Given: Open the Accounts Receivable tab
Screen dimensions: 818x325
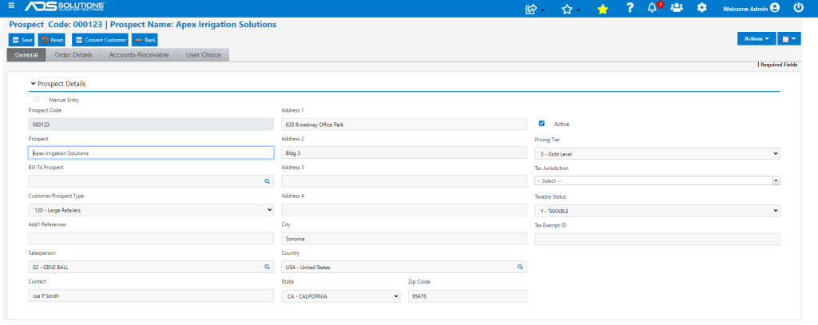Looking at the screenshot, I should 139,55.
